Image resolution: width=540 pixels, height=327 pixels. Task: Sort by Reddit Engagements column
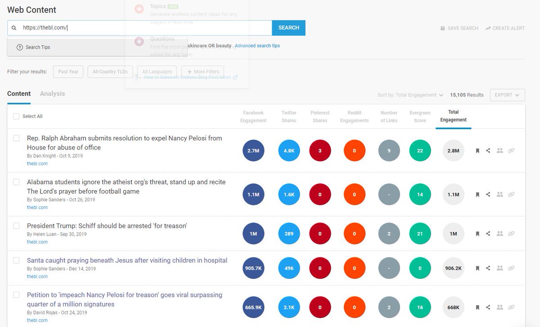pos(354,117)
